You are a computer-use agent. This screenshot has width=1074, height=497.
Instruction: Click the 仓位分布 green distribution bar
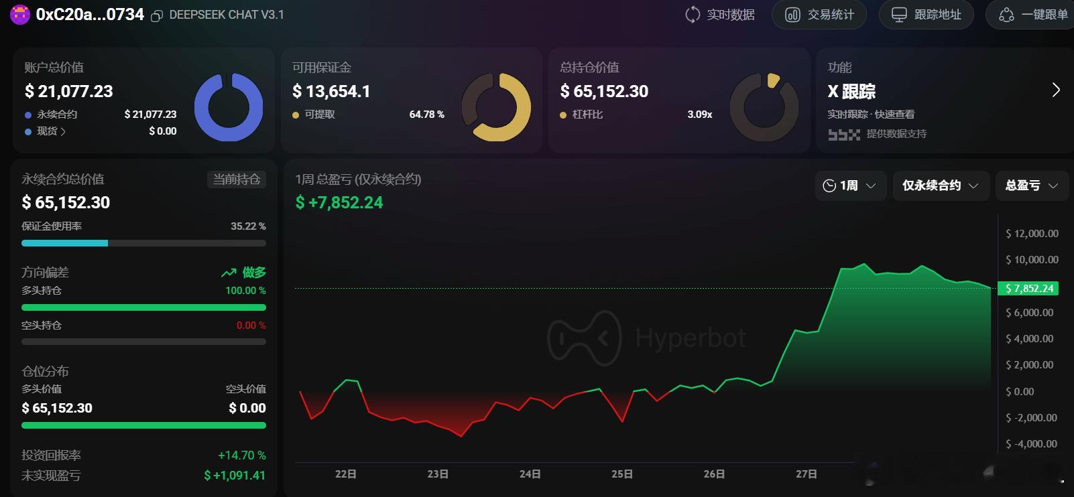[x=143, y=425]
